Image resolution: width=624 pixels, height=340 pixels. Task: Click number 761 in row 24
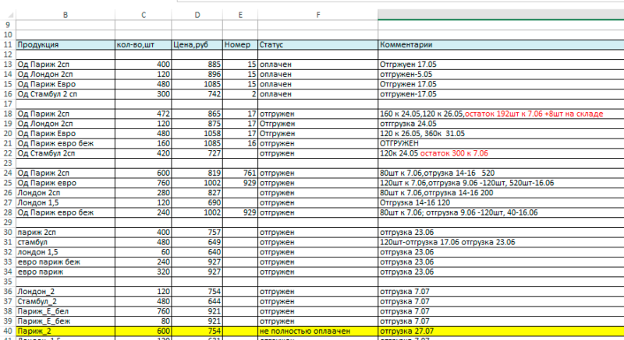click(240, 173)
